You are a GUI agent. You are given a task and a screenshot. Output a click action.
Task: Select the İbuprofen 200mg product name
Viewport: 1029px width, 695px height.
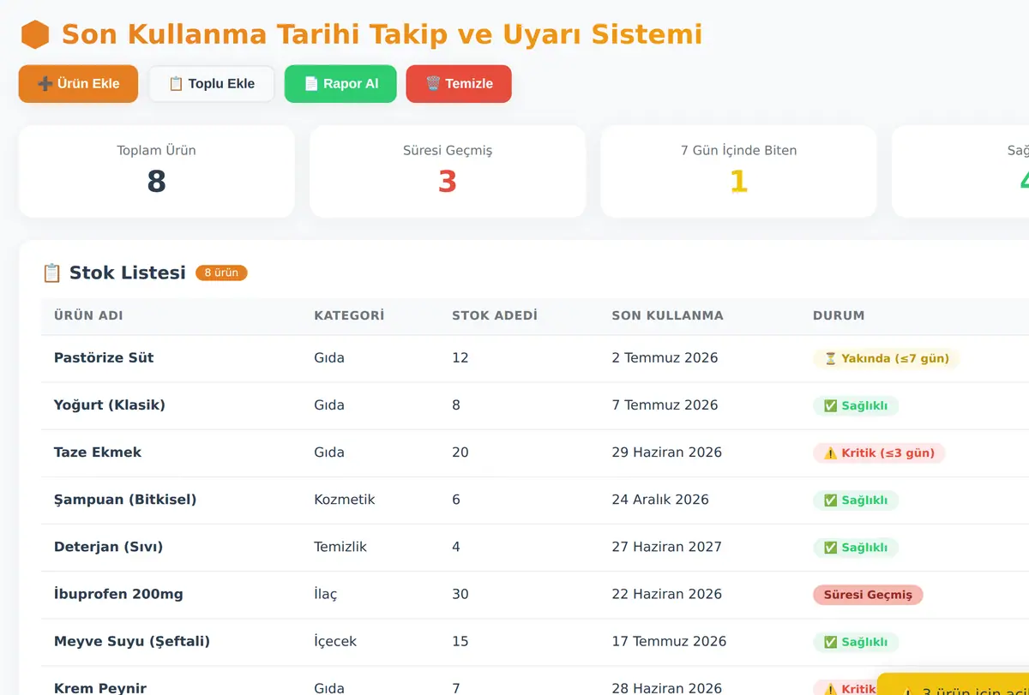pyautogui.click(x=118, y=594)
